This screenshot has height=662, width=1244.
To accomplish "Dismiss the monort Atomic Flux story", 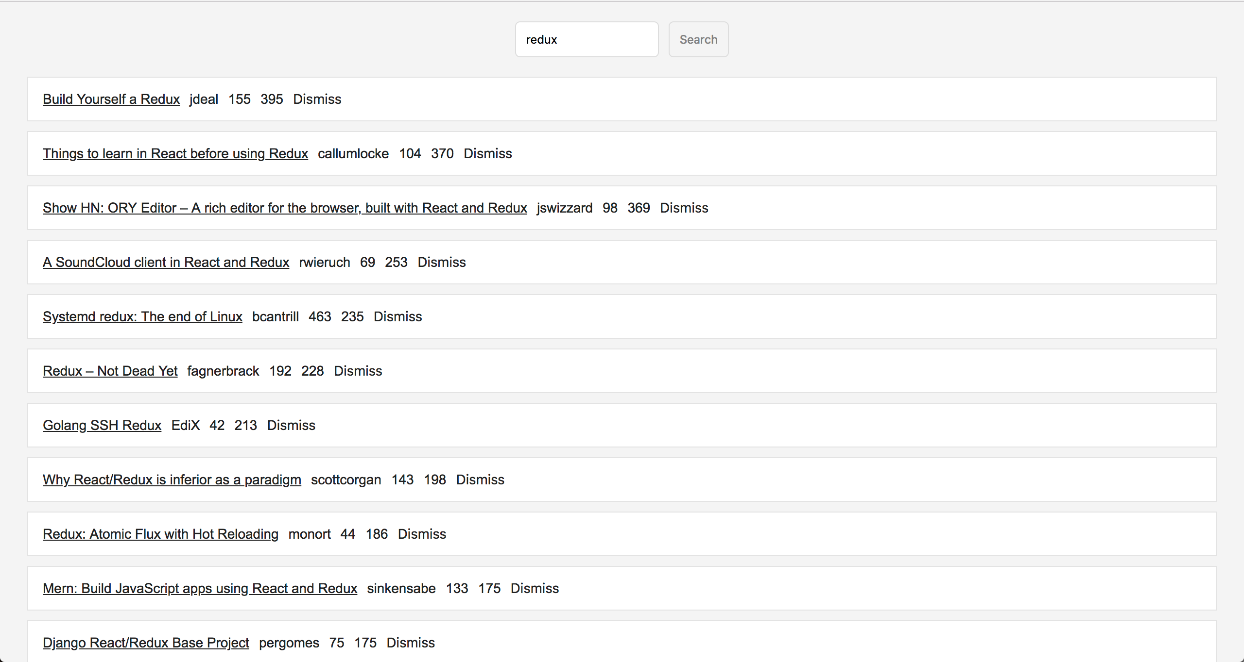I will [x=422, y=534].
